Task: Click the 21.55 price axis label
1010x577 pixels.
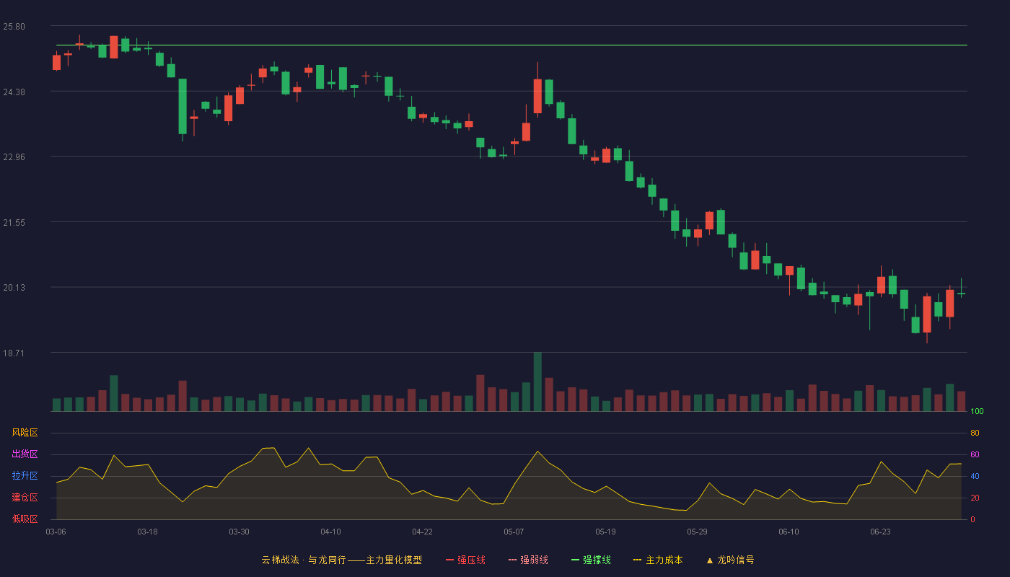Action: 14,223
